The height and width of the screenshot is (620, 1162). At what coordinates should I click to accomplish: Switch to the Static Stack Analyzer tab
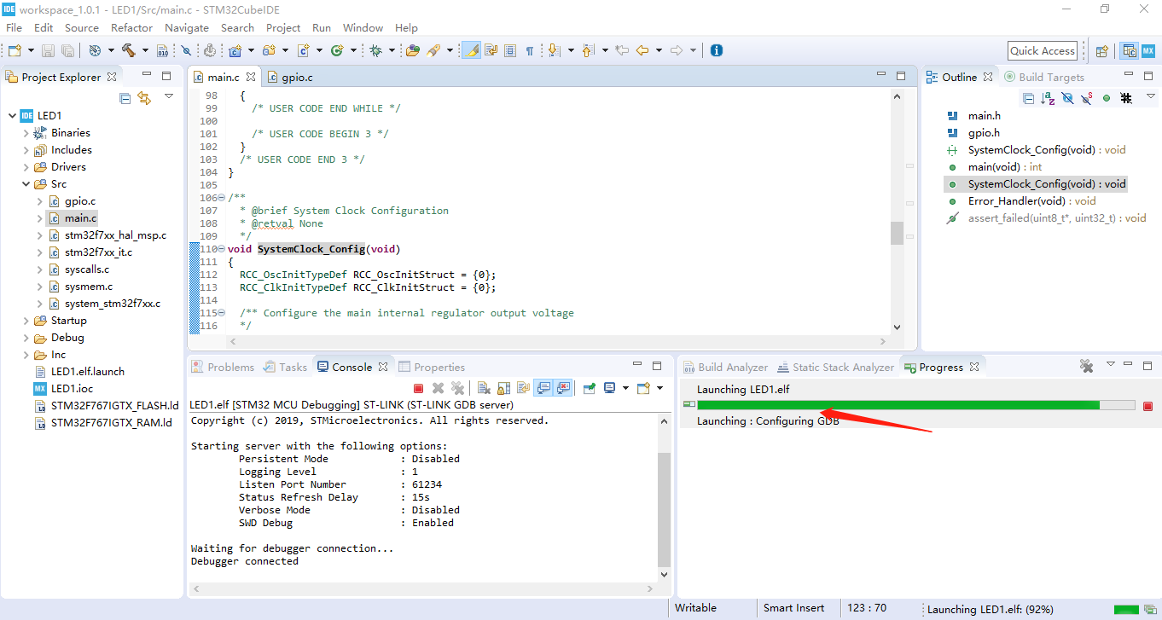pyautogui.click(x=835, y=367)
